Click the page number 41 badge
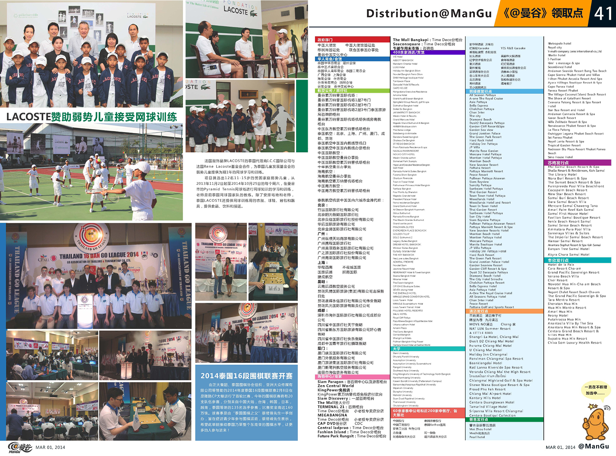 [x=603, y=13]
